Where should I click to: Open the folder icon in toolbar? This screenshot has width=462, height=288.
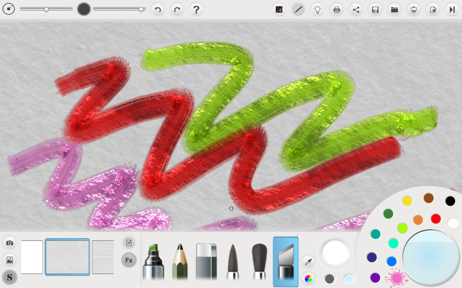[x=394, y=10]
